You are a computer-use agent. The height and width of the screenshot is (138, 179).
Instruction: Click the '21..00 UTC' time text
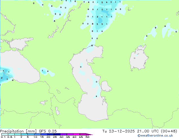pos(148,131)
